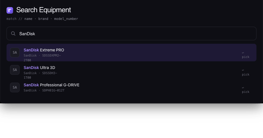Screen dimensions: 263x138
Task: Click the SA avatar for Professional G-DRIVE
Action: tap(15, 87)
